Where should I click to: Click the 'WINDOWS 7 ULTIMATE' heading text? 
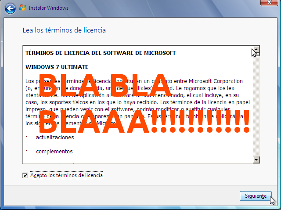coord(57,67)
